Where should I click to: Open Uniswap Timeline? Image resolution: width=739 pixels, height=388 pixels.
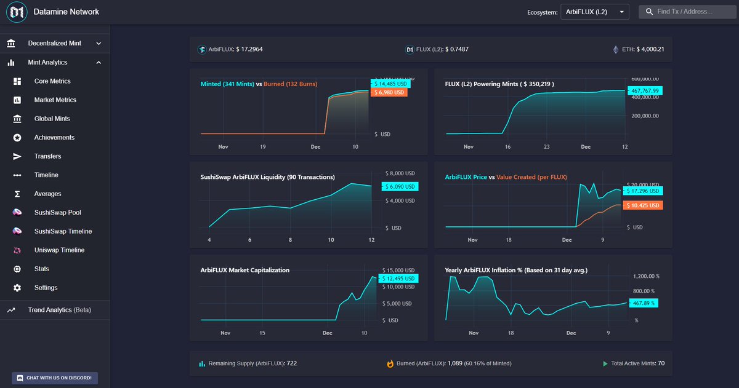point(60,250)
